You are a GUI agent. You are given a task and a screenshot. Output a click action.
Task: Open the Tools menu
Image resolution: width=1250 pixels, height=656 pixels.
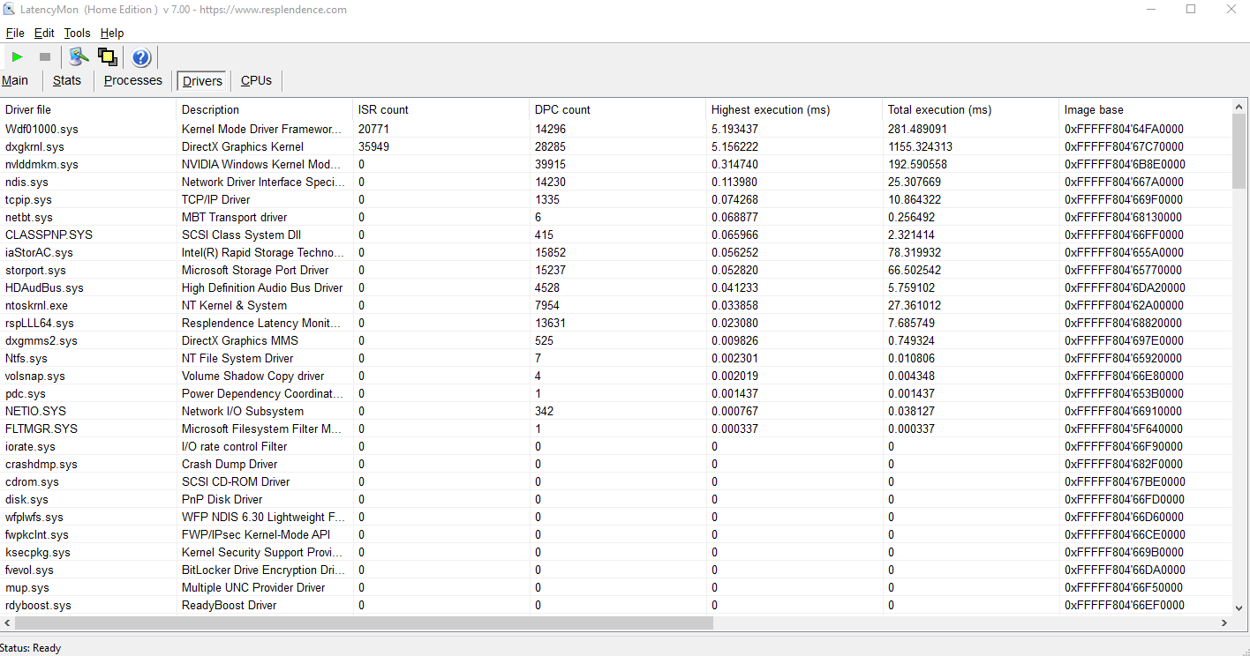(78, 33)
